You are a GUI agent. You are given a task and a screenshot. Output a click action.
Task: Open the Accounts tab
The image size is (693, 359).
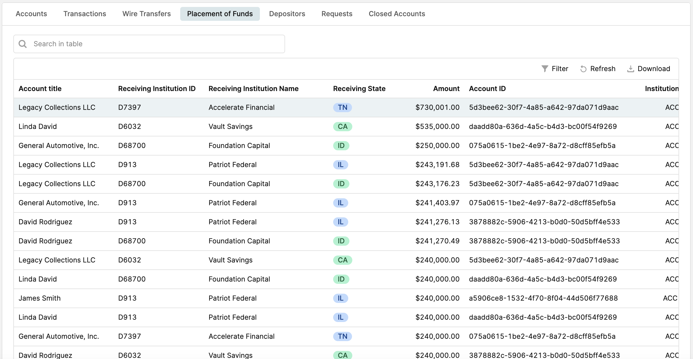[x=31, y=14]
